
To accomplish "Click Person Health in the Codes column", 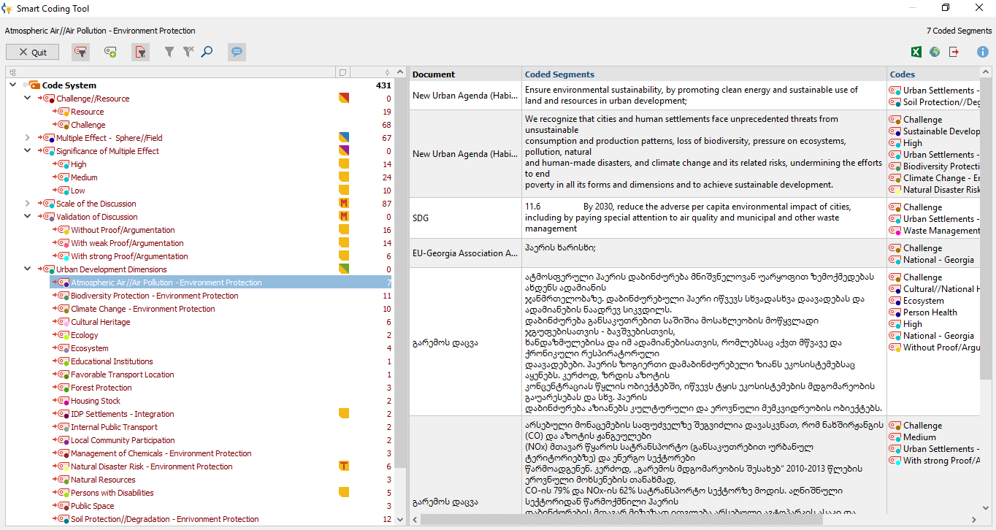I will pos(930,312).
